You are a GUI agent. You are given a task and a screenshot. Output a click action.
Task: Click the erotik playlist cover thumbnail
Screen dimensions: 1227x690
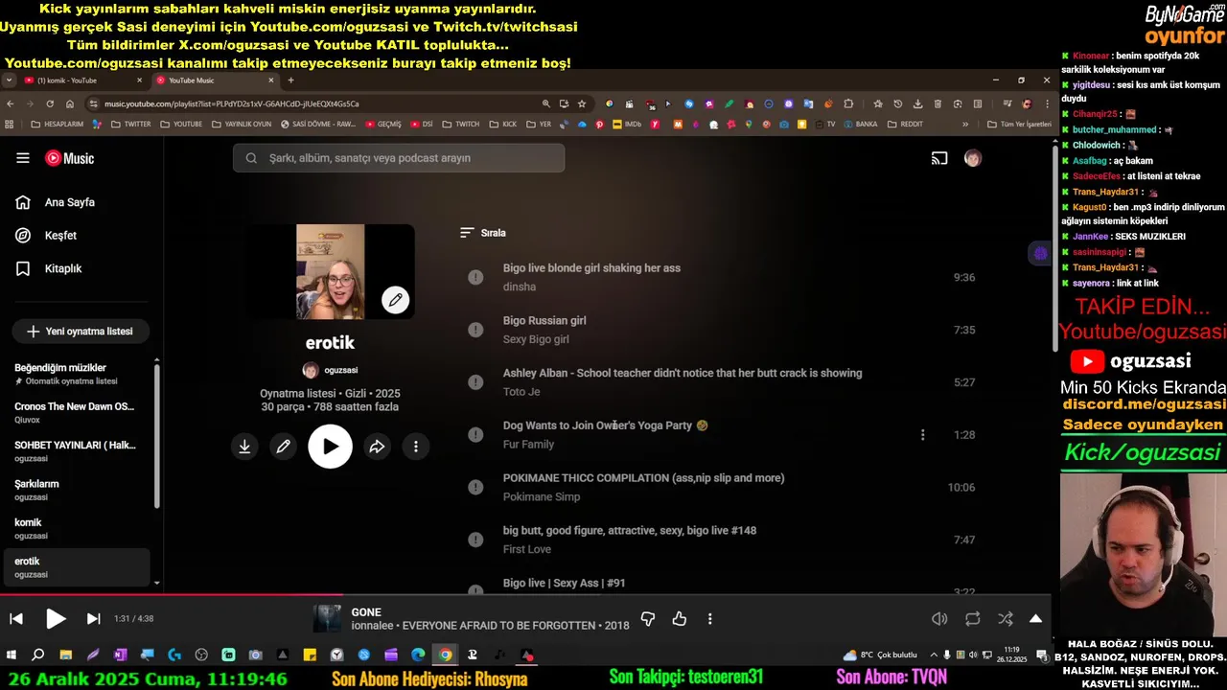click(331, 271)
